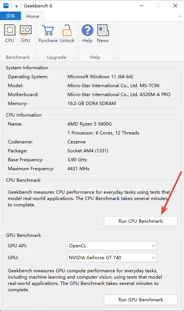Open the quick access toolbar customize arrow
184x311 pixels.
17,6
